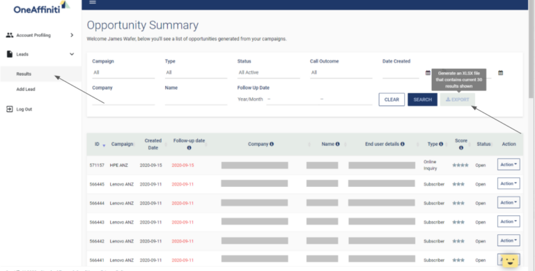Click lead ID 571157
The height and width of the screenshot is (271, 535).
pos(96,165)
